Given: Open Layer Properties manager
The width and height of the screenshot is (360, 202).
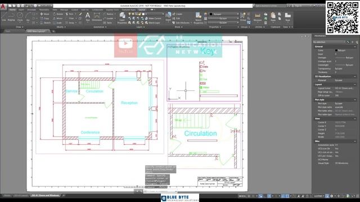Looking at the screenshot, I should [x=122, y=18].
